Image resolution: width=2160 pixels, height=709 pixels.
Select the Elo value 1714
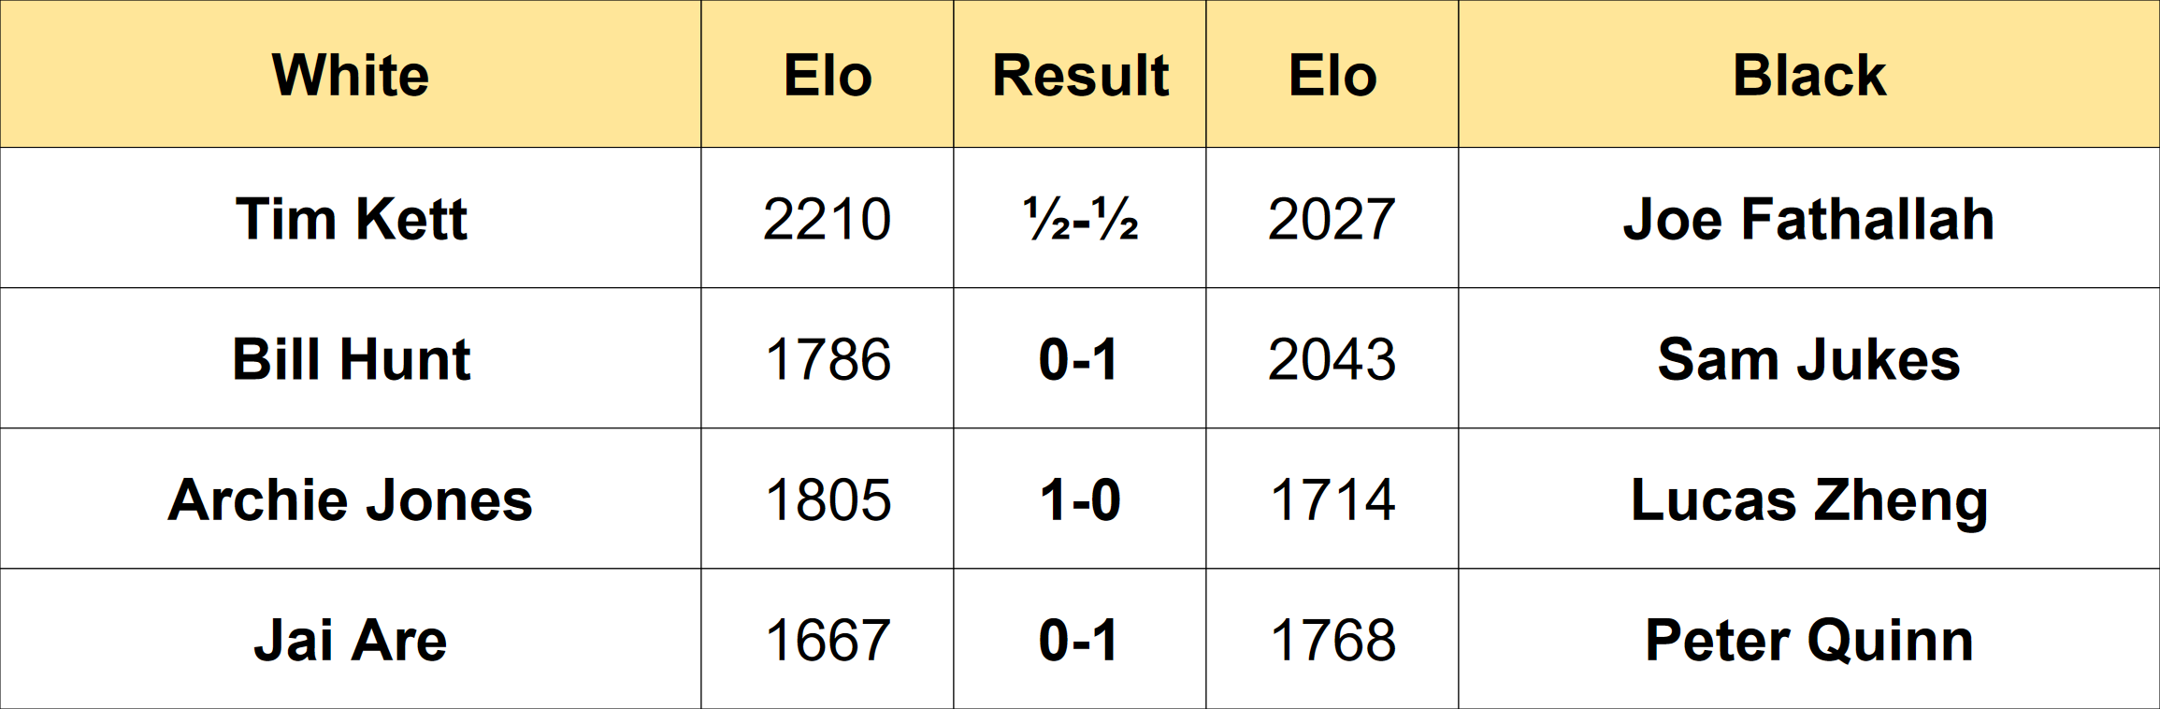[x=1332, y=499]
